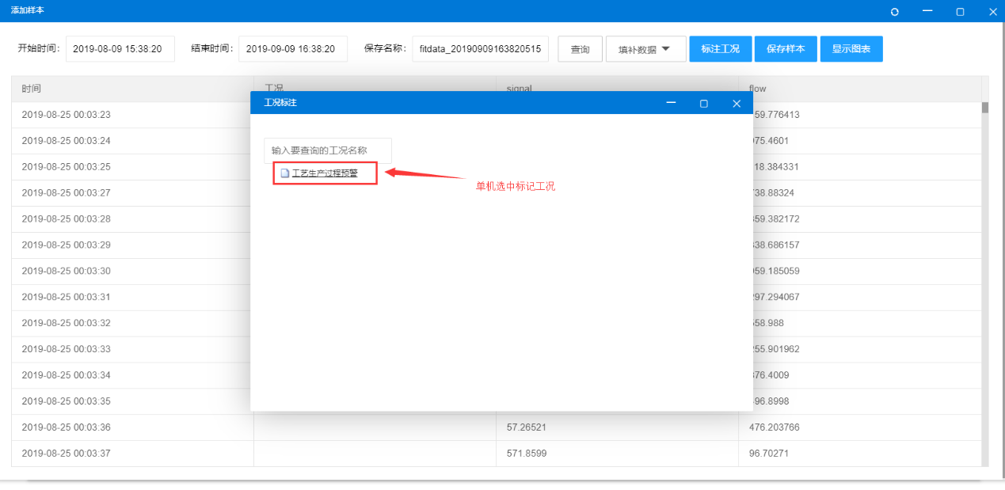The height and width of the screenshot is (490, 1005).
Task: Click file icon beside 工艺生产过程预警
Action: [285, 173]
